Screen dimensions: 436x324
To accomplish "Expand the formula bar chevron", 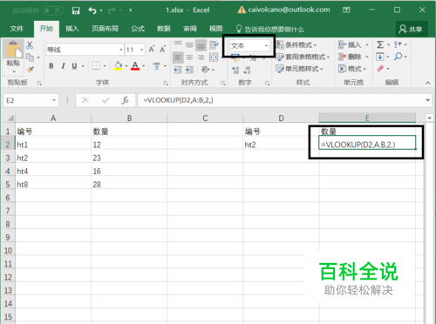I will [x=428, y=100].
